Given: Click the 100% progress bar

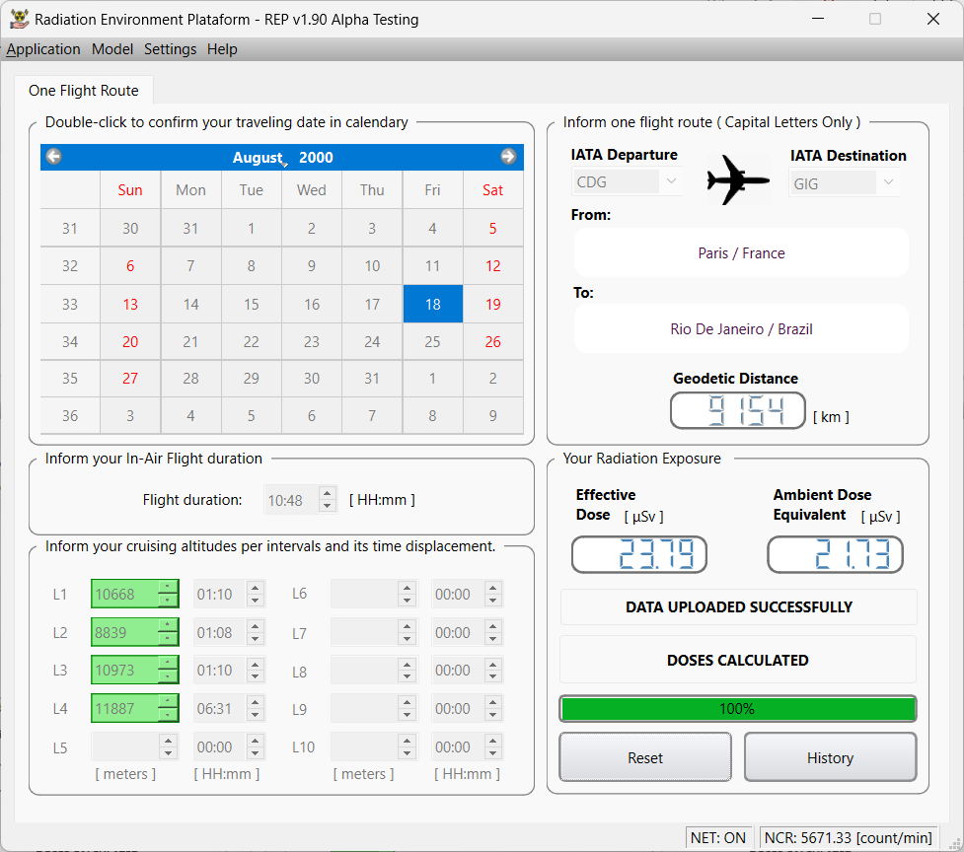Looking at the screenshot, I should [737, 709].
